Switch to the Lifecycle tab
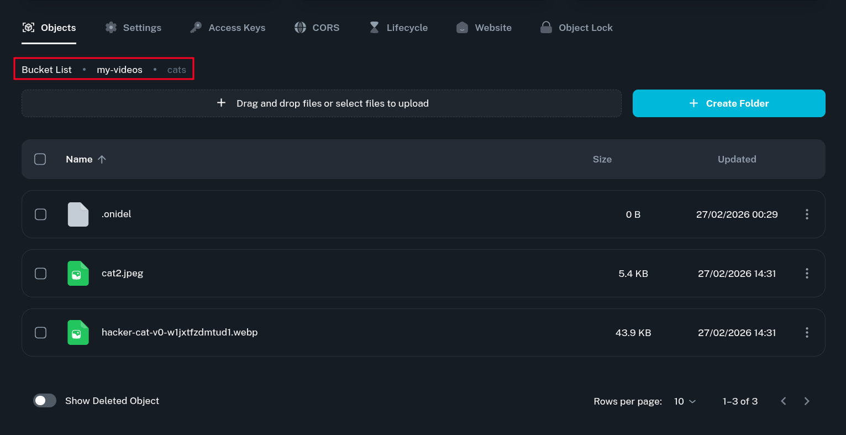846x435 pixels. [398, 28]
